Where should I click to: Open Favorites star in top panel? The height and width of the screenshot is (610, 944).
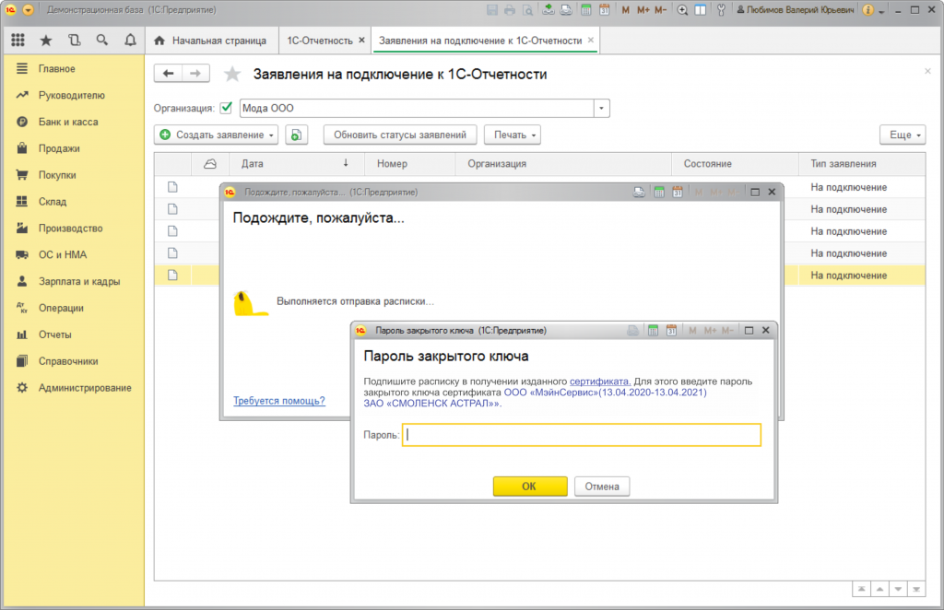pyautogui.click(x=45, y=41)
